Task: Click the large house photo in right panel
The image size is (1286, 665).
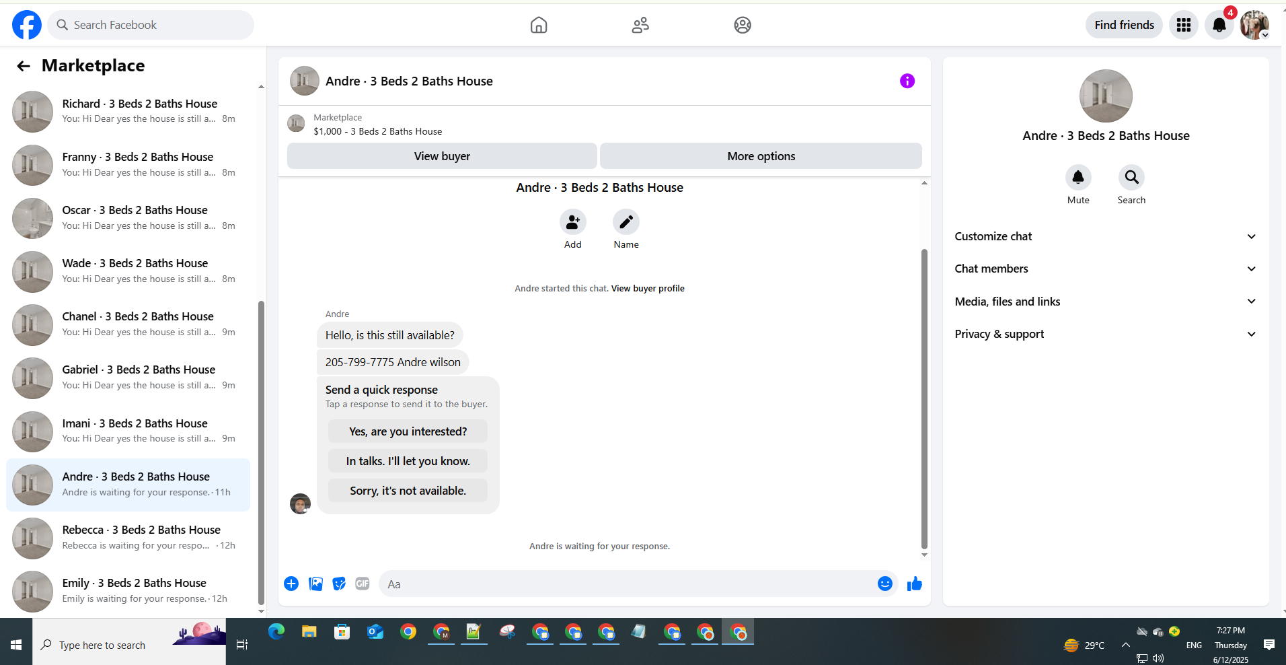Action: [x=1106, y=96]
